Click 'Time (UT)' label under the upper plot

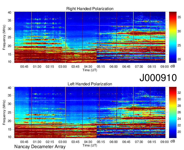click(90, 70)
